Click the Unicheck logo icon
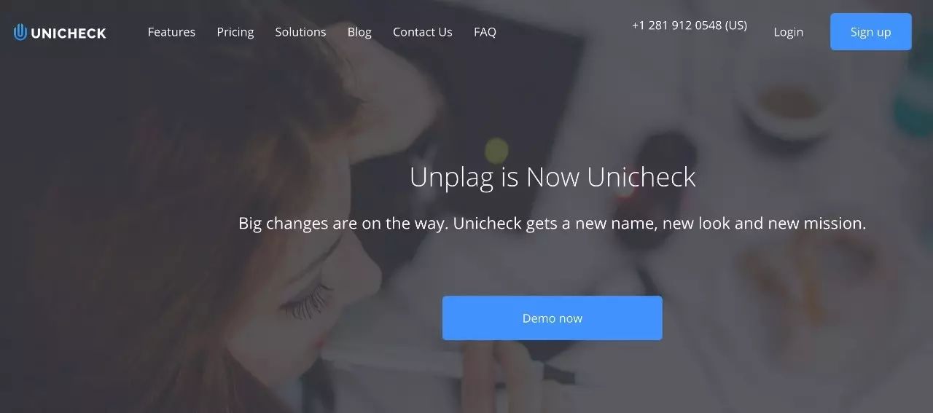The image size is (933, 413). coord(20,32)
